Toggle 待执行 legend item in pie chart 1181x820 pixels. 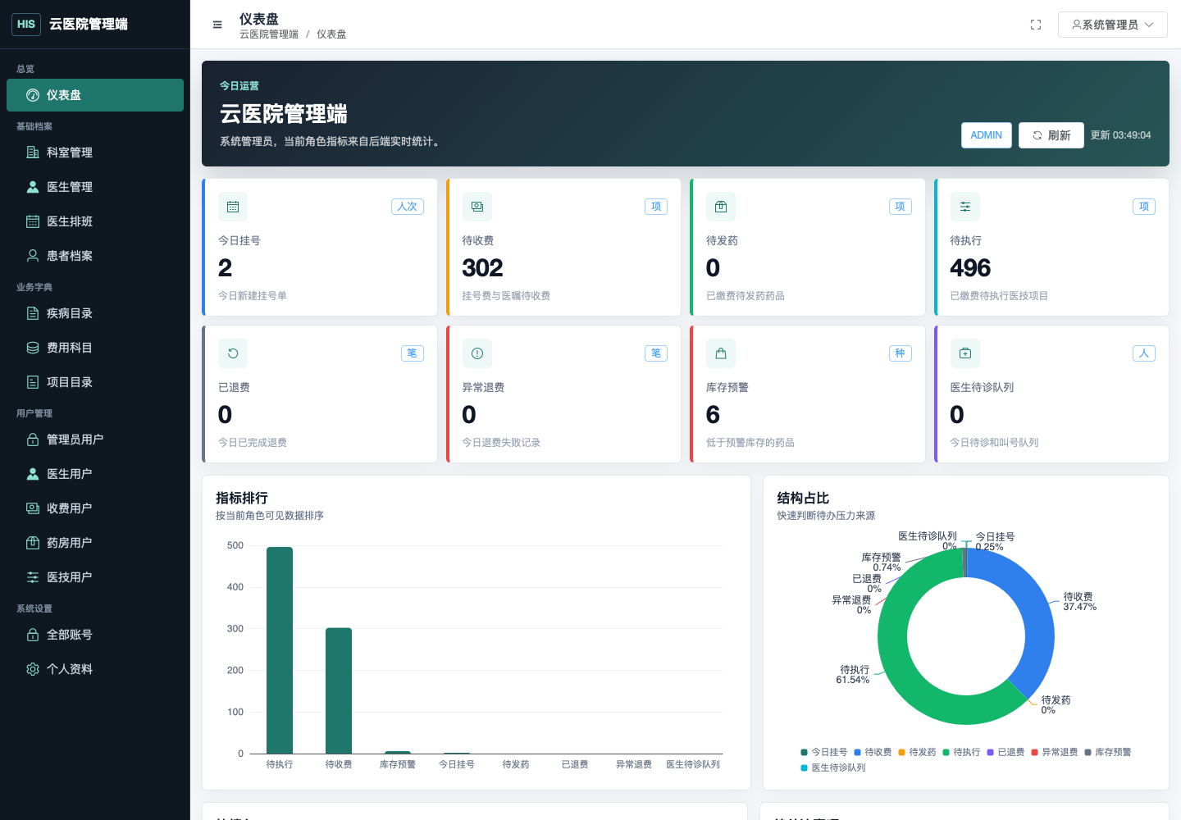961,752
